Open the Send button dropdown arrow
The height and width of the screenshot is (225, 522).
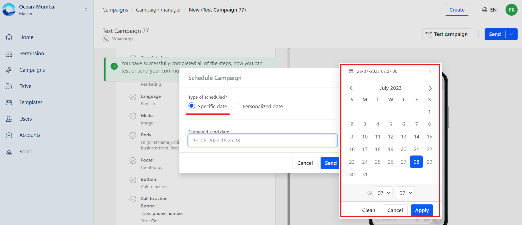click(512, 34)
